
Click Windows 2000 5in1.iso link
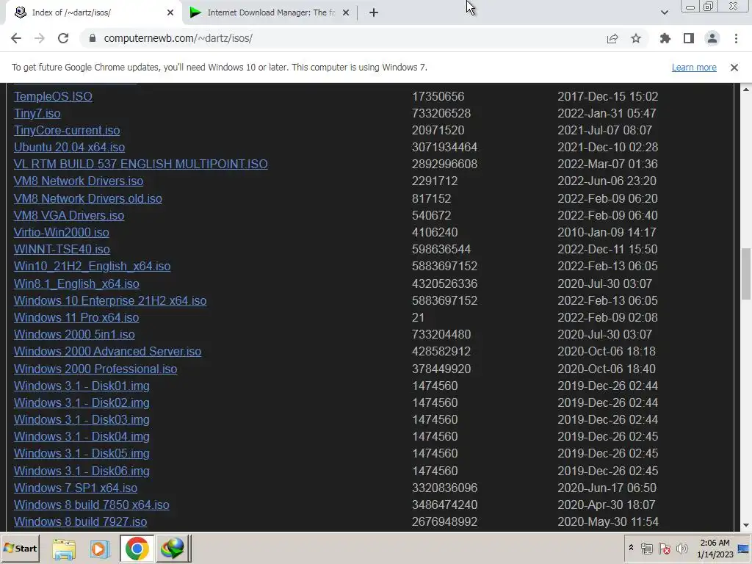[74, 334]
